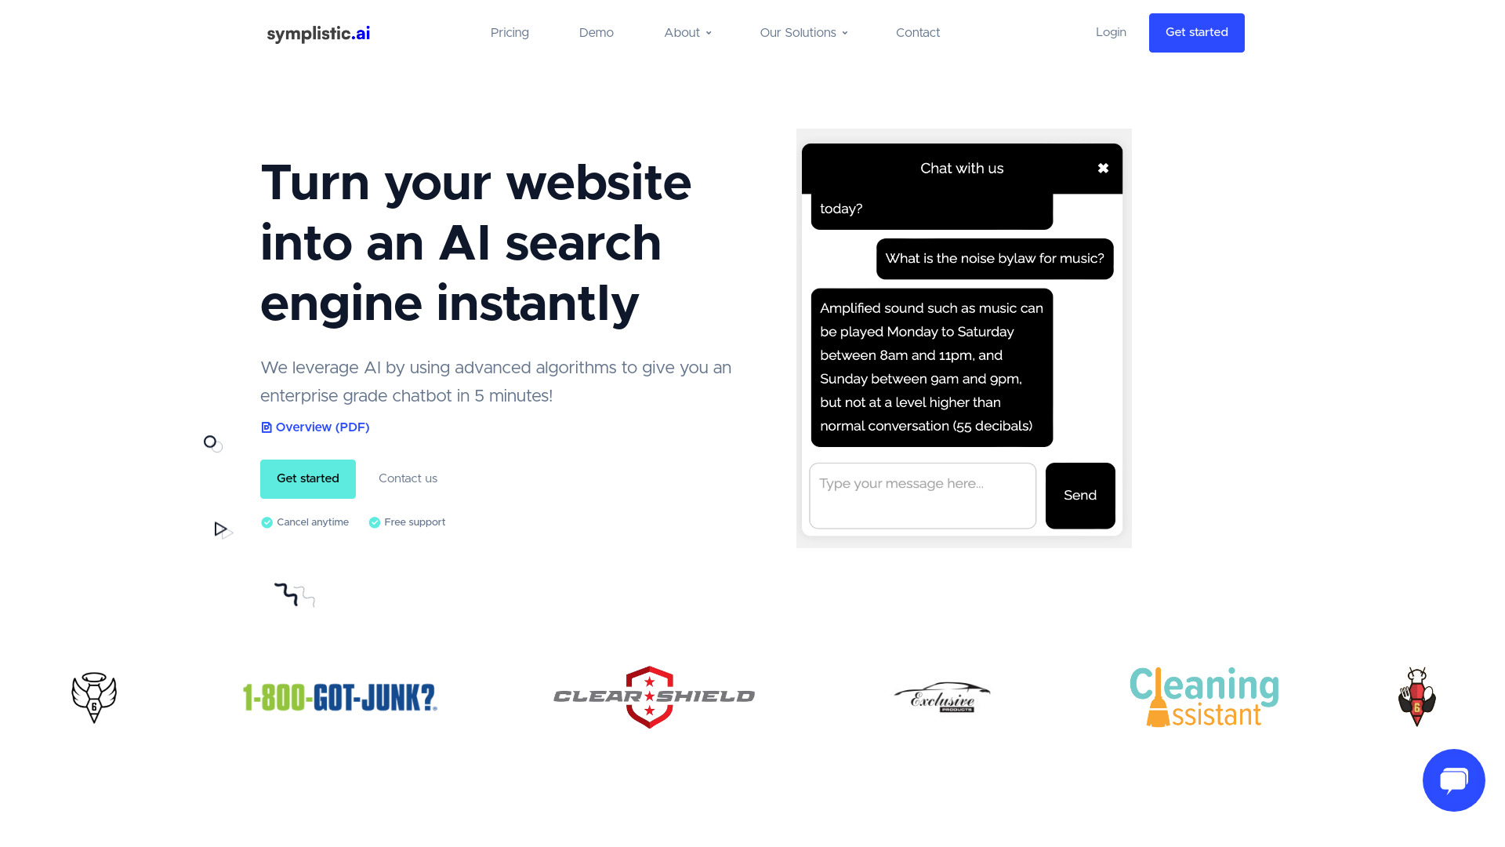Screen dimensions: 1505x847
Task: Click the document/PDF overview icon
Action: [x=266, y=427]
